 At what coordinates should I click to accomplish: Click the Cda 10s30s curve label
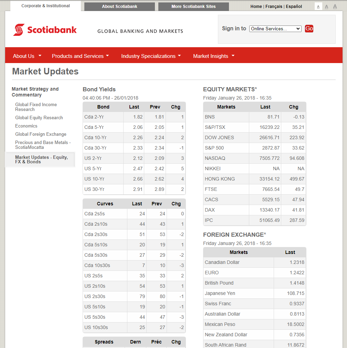click(97, 265)
